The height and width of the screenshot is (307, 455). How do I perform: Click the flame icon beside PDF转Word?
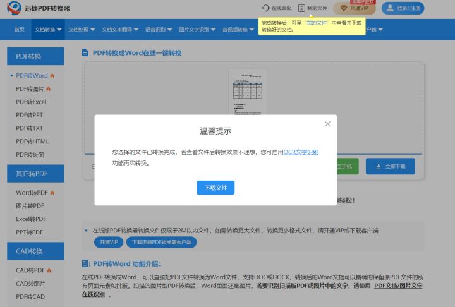coord(52,75)
